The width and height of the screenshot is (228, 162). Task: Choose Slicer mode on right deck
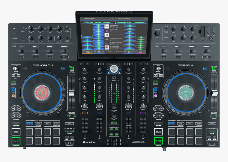199,123
